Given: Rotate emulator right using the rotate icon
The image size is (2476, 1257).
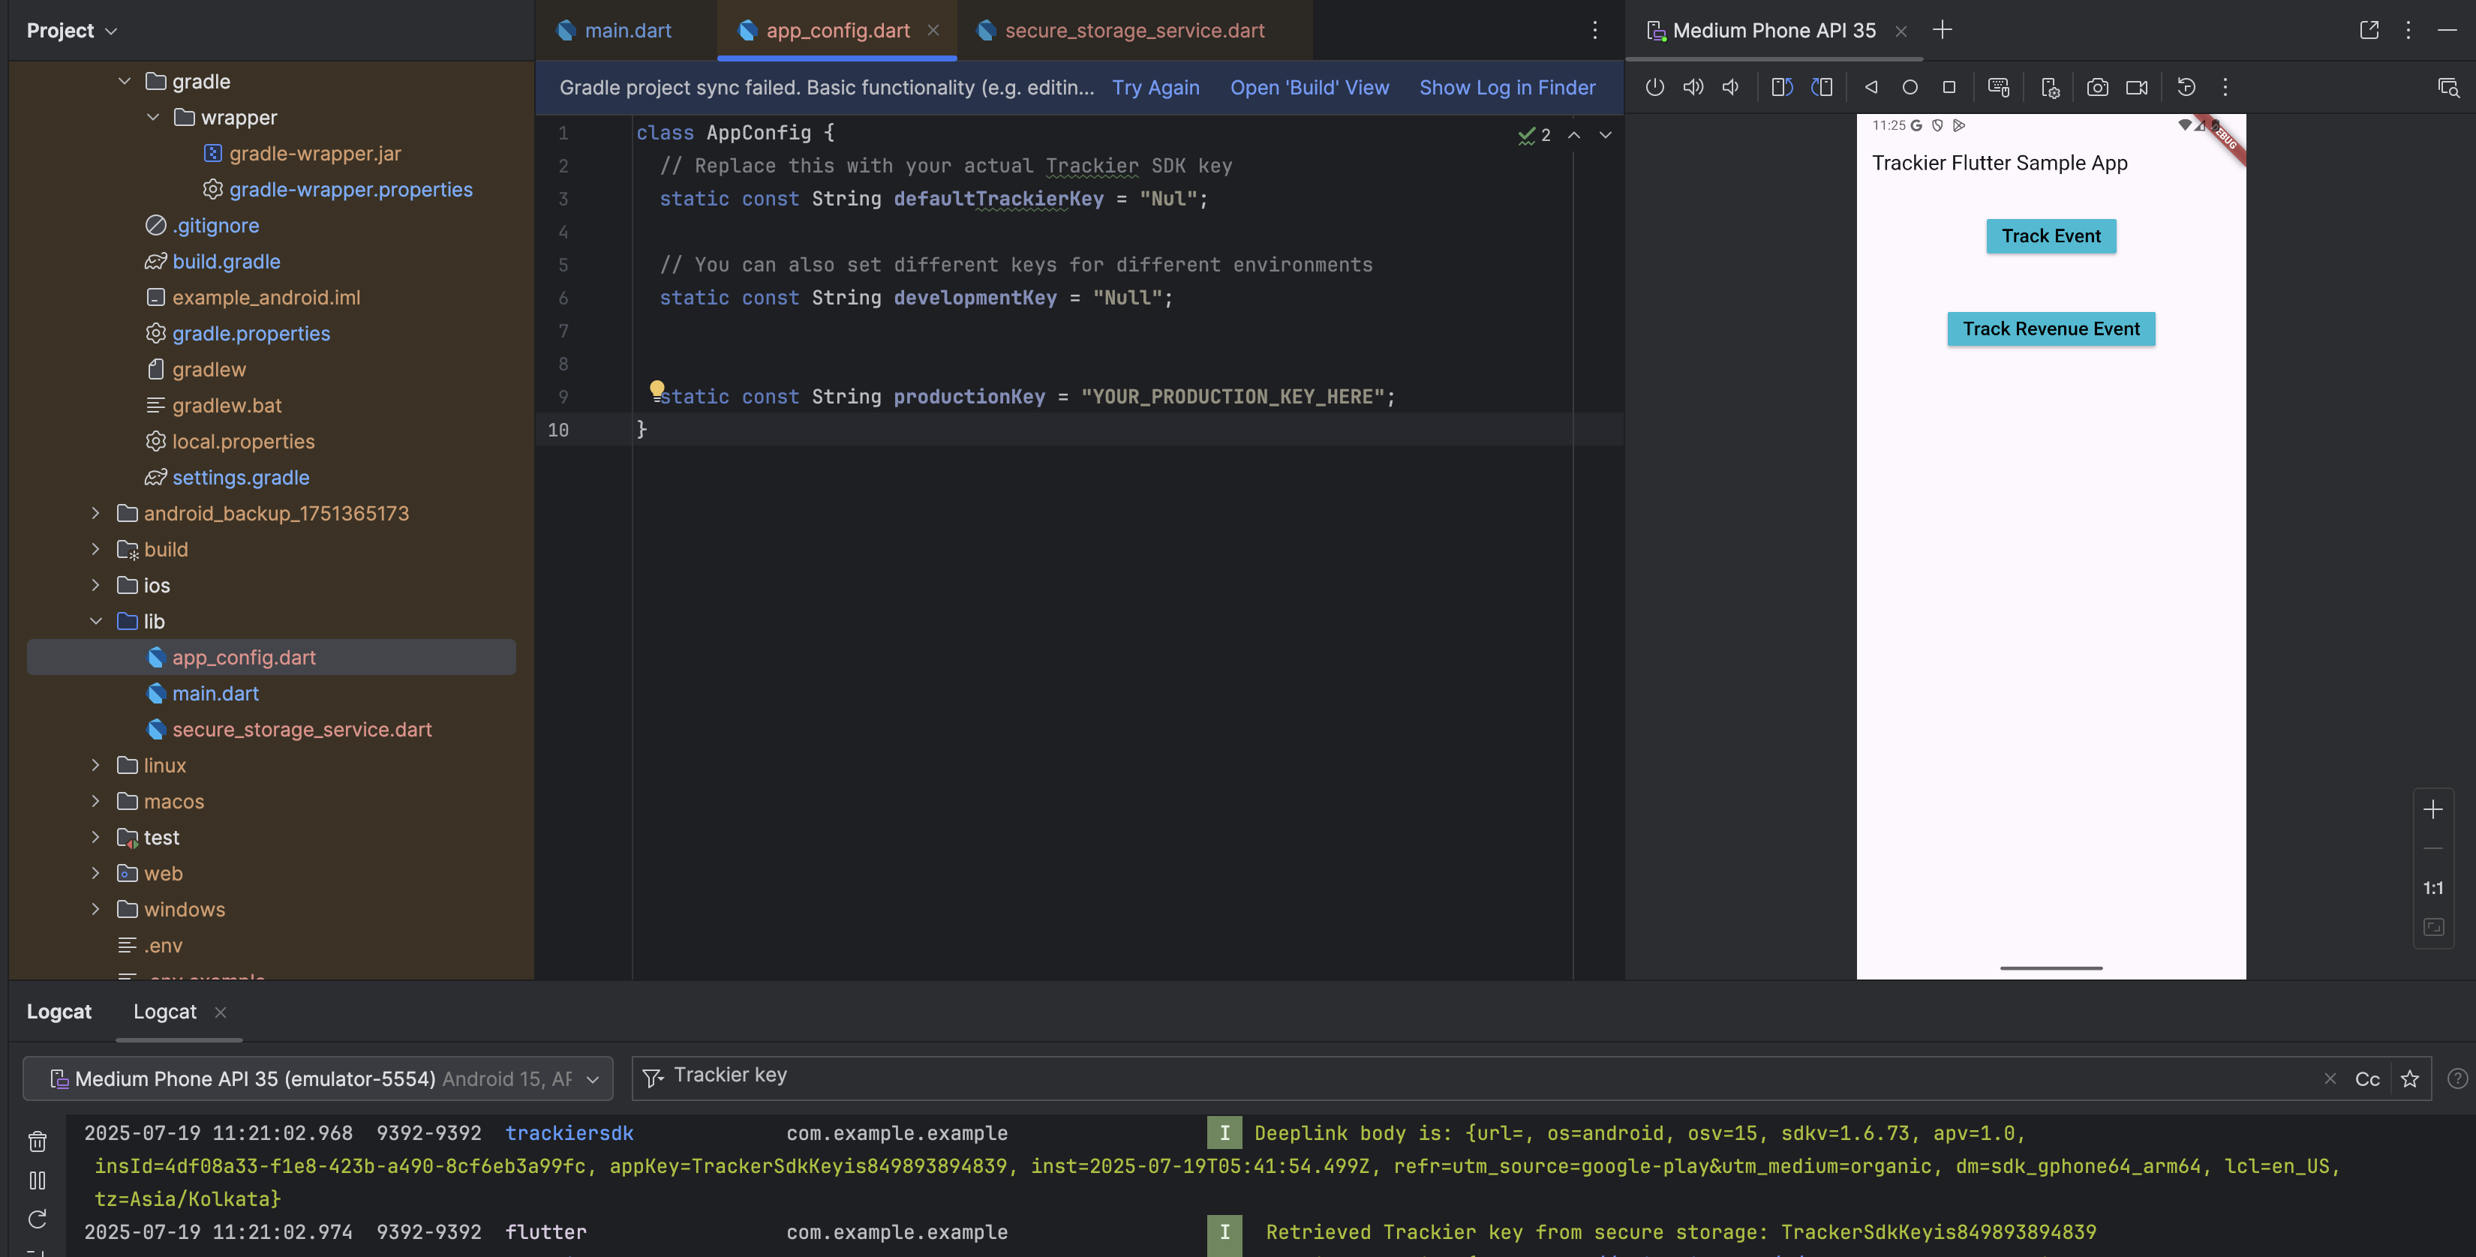Looking at the screenshot, I should 1822,88.
